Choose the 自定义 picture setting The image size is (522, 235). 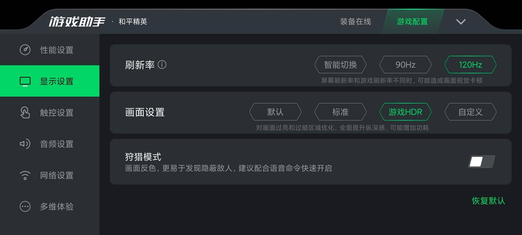point(470,112)
